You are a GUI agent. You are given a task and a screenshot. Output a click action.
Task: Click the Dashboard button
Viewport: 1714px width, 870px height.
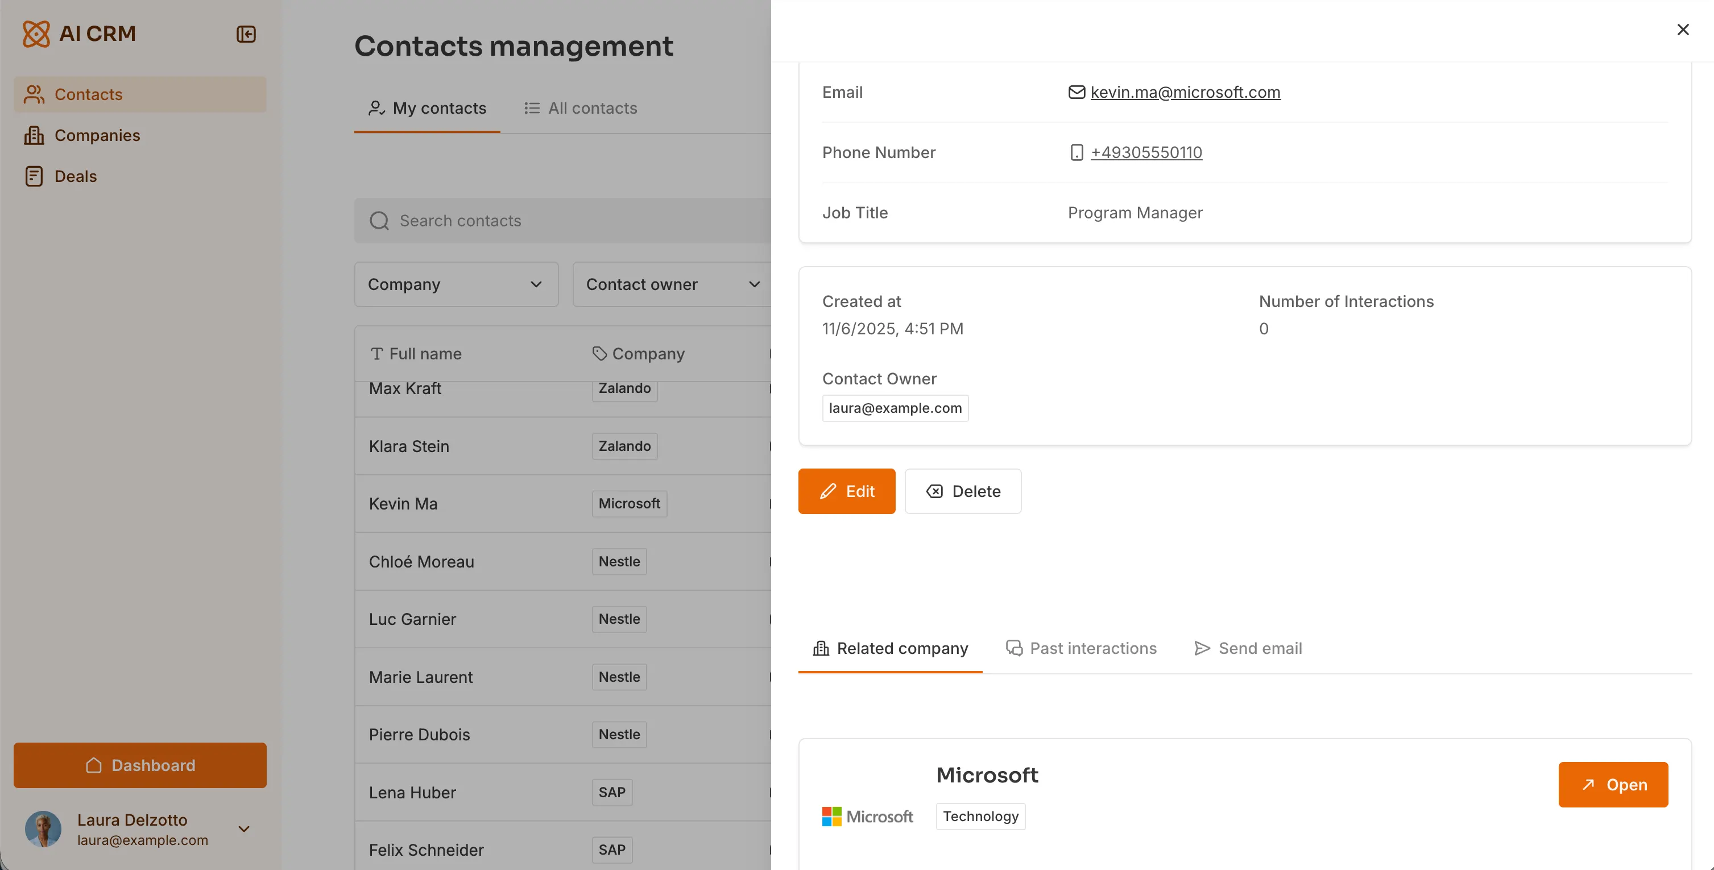140,765
